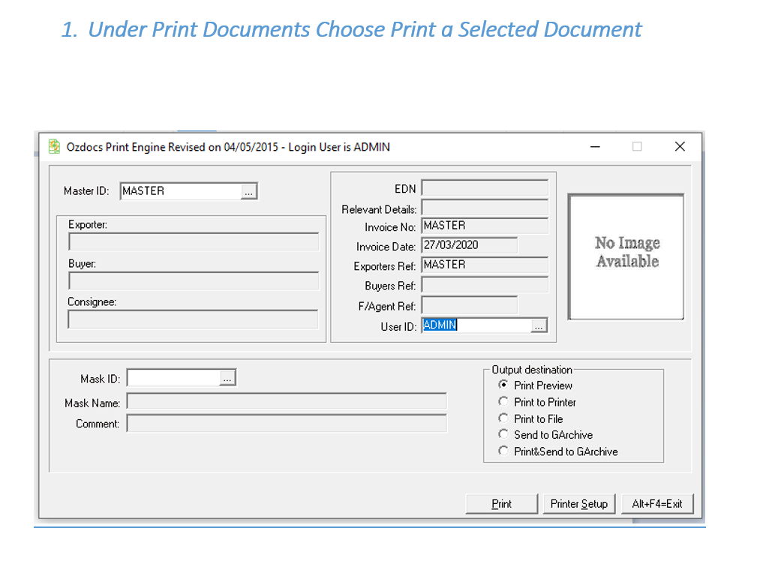The width and height of the screenshot is (757, 567).
Task: Close the Ozdocs Print Engine window
Action: point(680,147)
